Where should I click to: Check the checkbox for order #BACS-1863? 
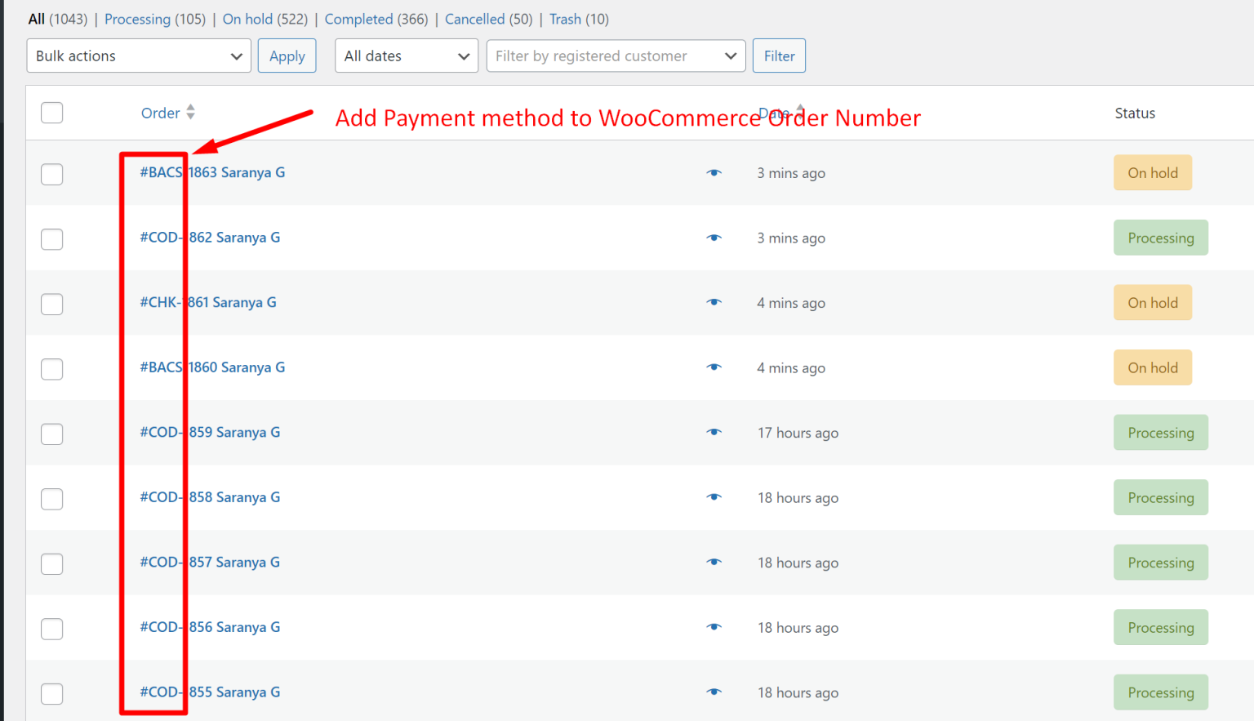(51, 174)
